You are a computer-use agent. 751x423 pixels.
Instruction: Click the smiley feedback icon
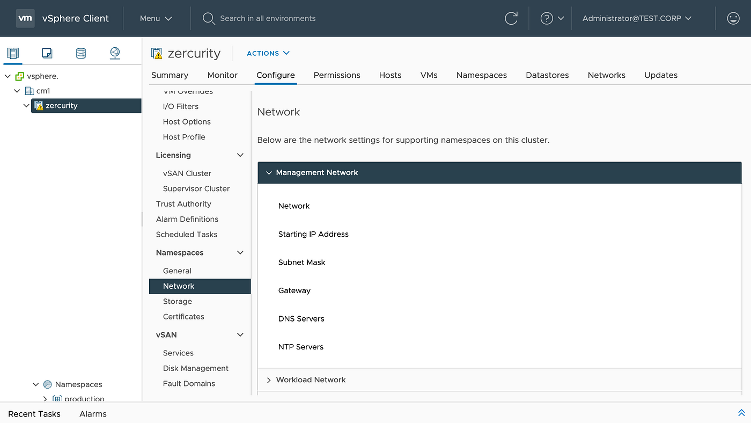(733, 18)
